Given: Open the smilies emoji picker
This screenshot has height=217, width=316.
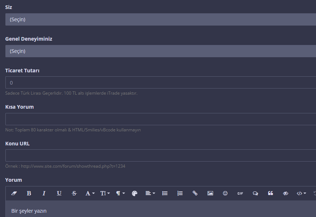Looking at the screenshot, I should point(225,193).
